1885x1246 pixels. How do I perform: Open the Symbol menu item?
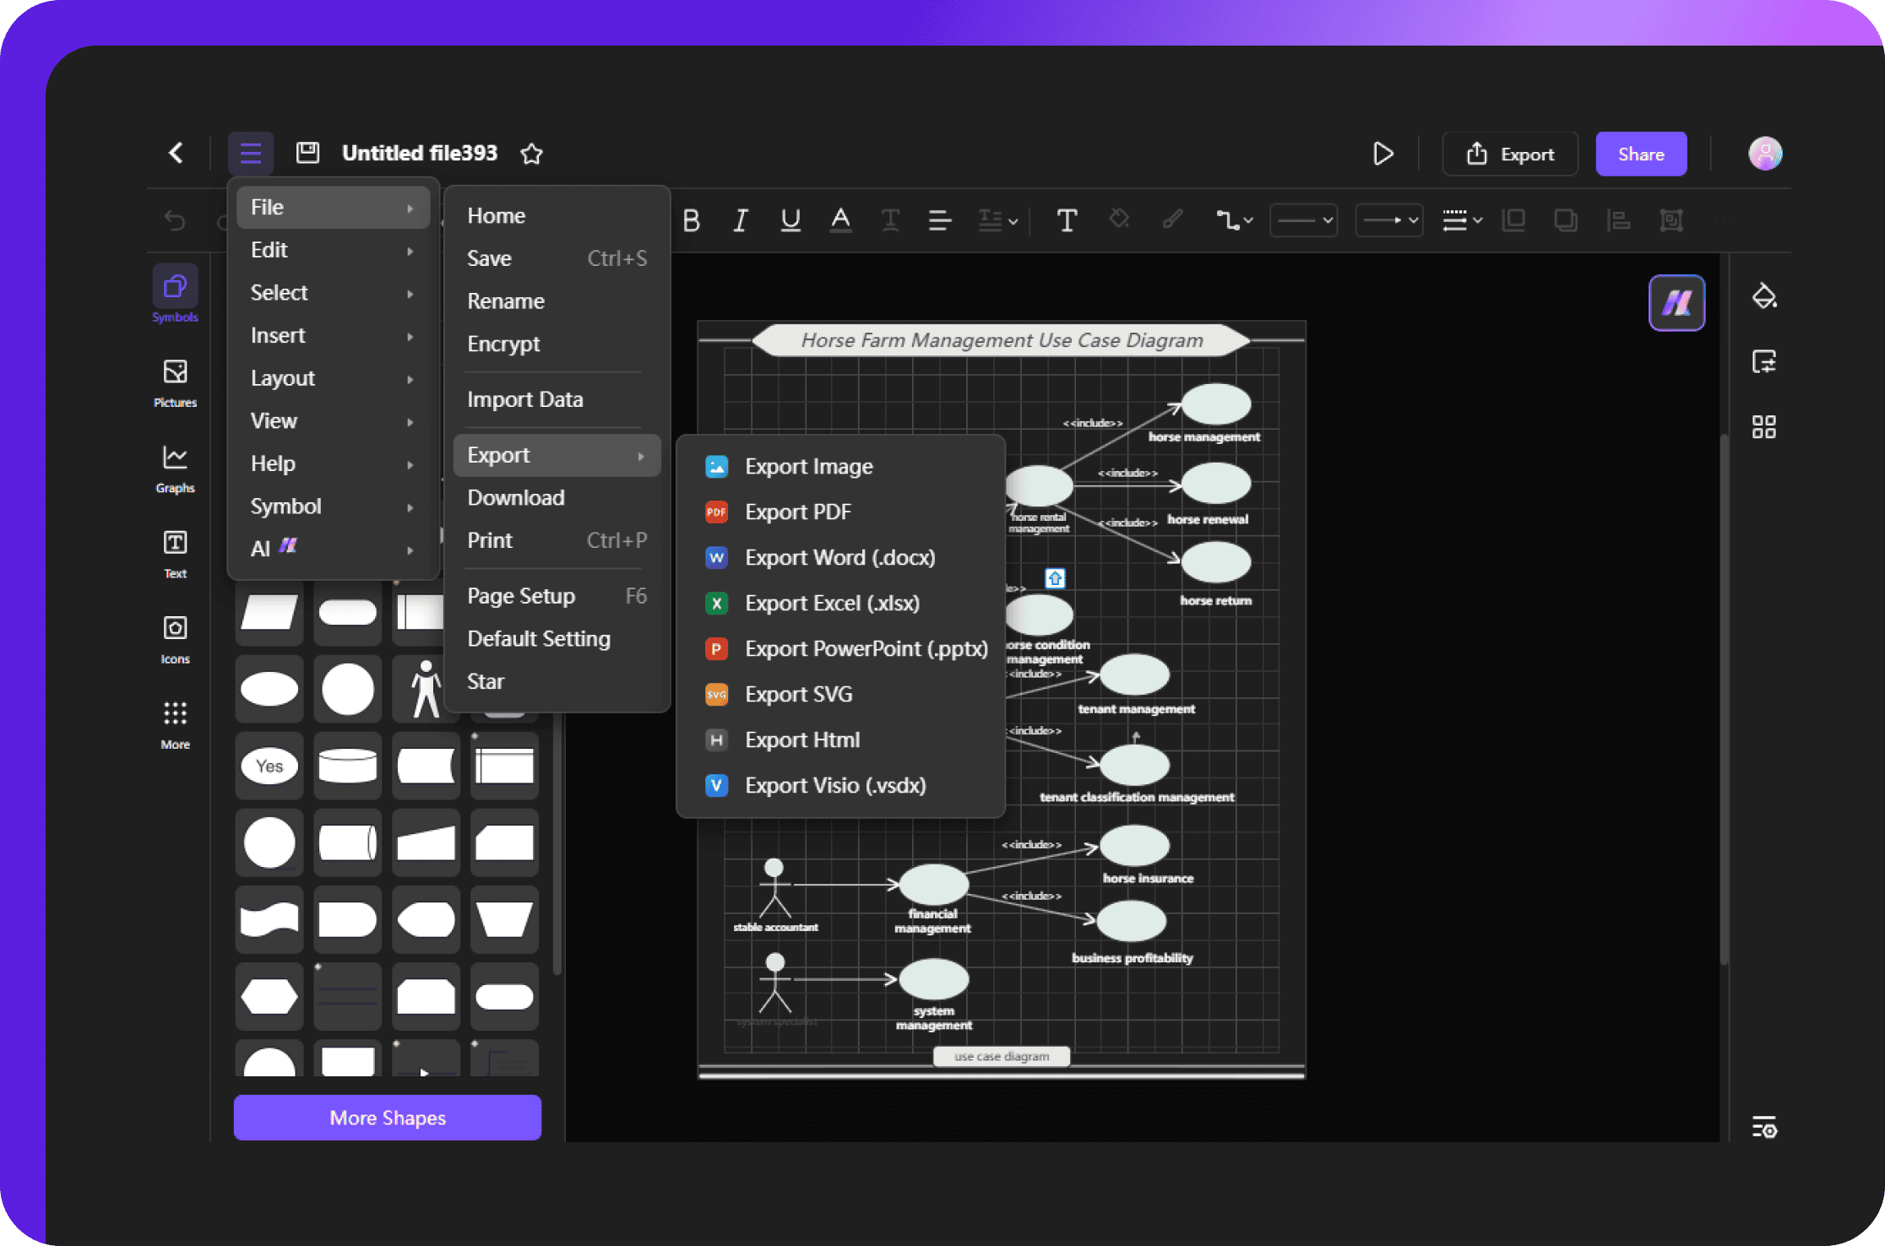pos(333,507)
